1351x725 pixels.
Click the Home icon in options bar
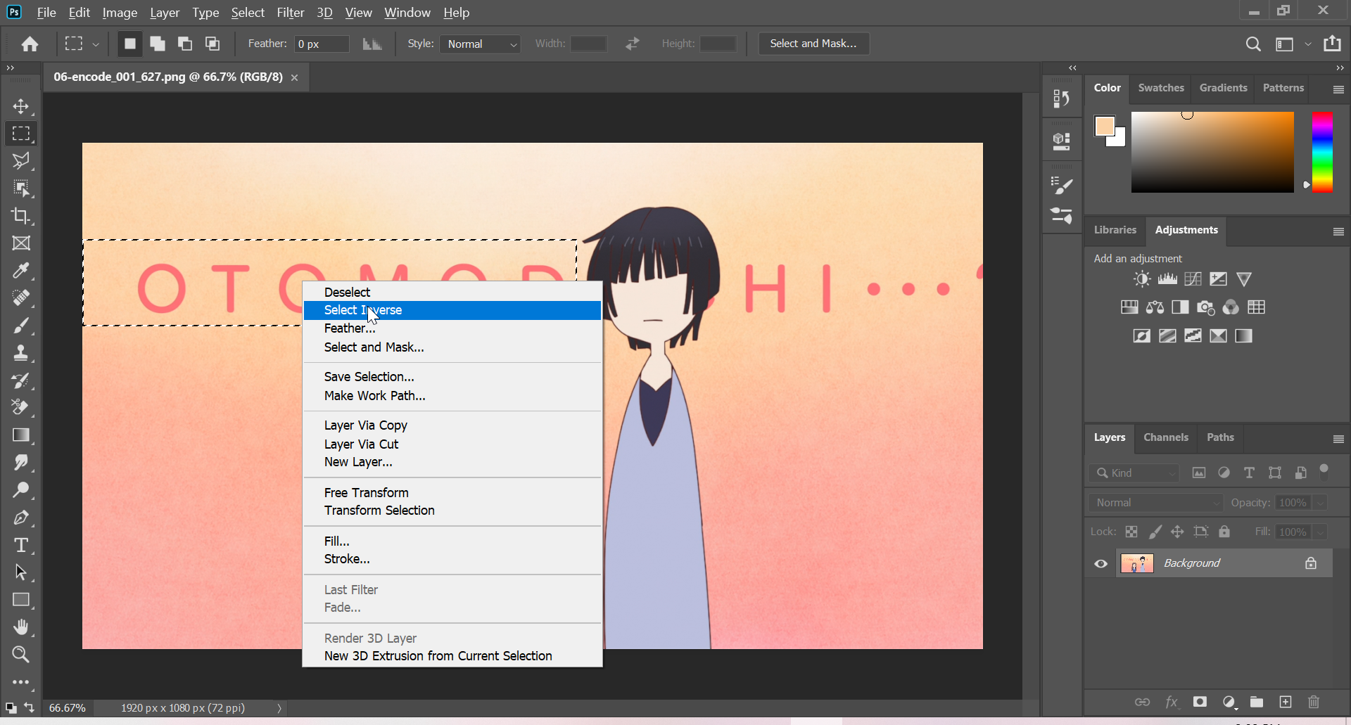(x=30, y=44)
